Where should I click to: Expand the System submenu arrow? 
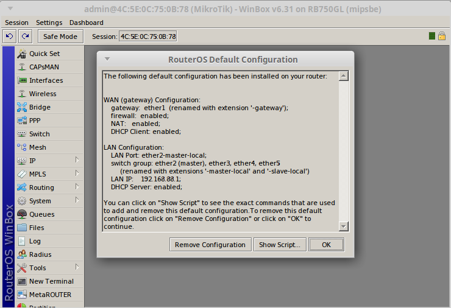77,200
